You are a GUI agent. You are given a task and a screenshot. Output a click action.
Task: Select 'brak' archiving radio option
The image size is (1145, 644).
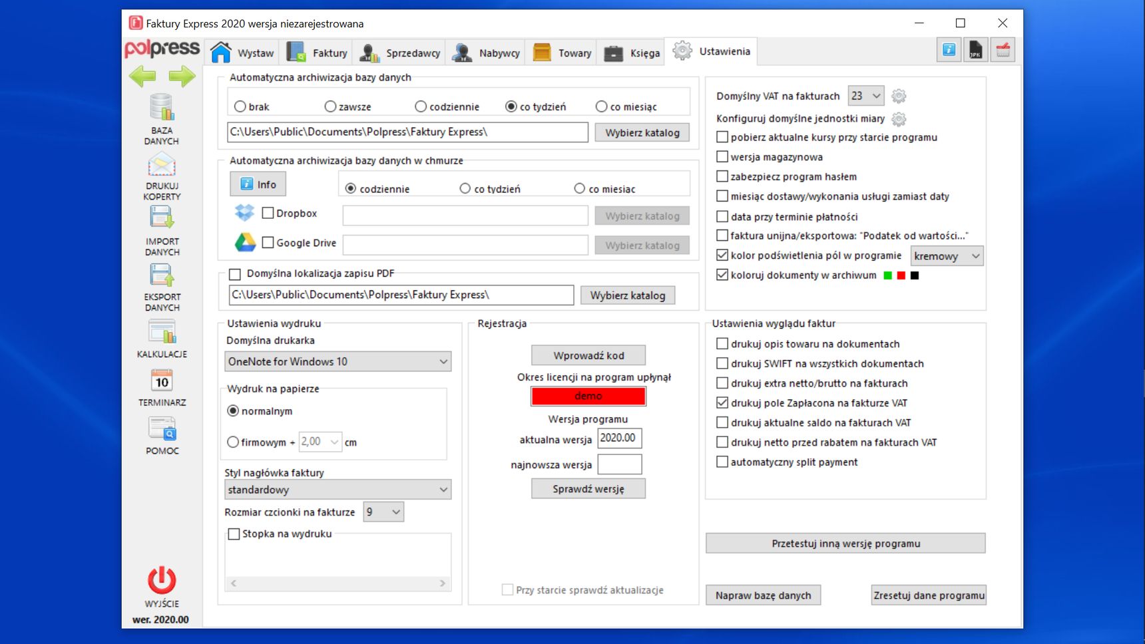click(x=240, y=106)
